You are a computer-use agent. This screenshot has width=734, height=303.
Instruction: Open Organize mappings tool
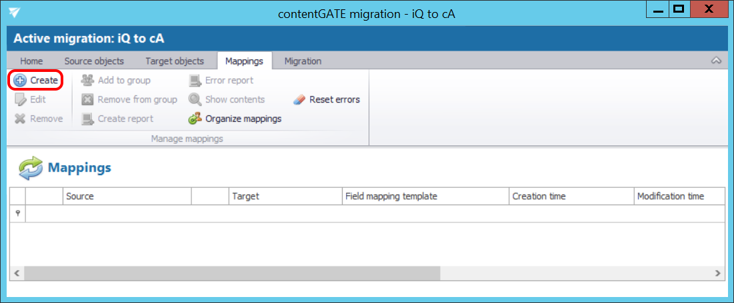coord(235,119)
